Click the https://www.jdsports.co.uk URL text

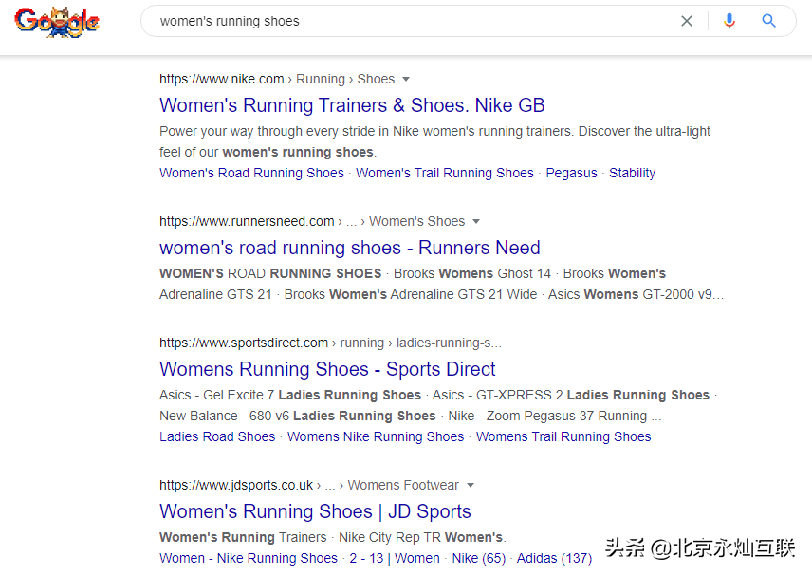click(x=236, y=486)
